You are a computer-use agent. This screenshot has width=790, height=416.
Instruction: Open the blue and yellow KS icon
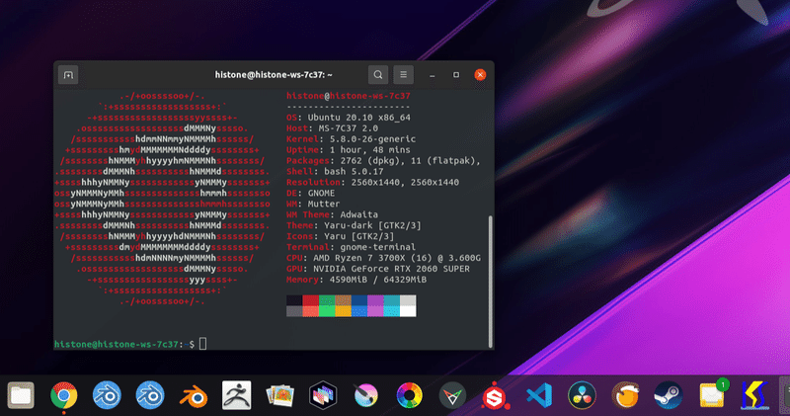click(x=754, y=395)
